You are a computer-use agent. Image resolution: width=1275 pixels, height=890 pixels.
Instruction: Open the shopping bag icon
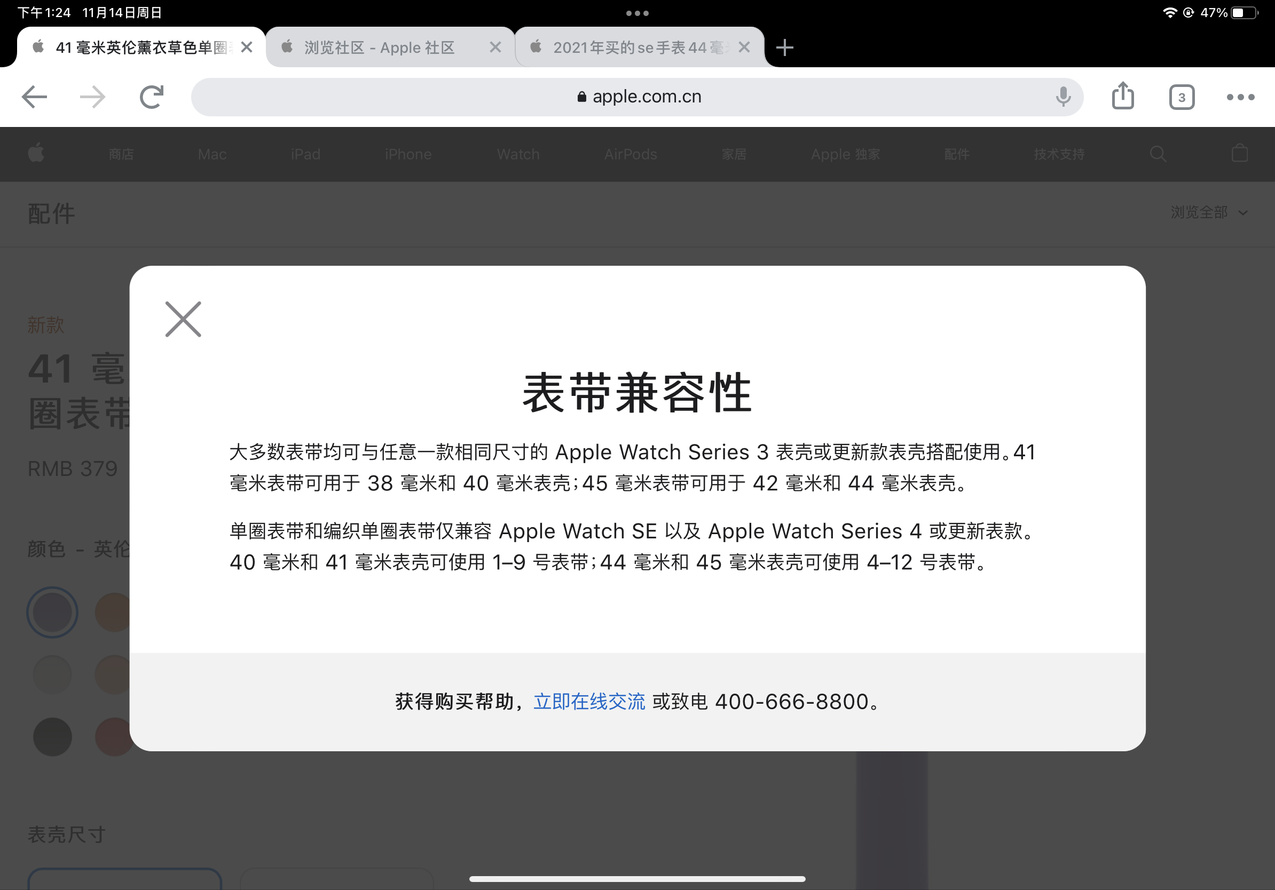1239,154
